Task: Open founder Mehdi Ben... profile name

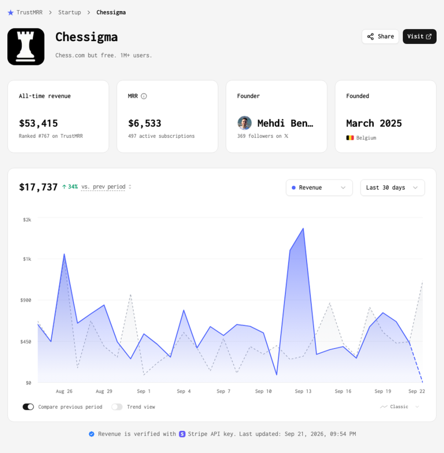Action: [285, 123]
